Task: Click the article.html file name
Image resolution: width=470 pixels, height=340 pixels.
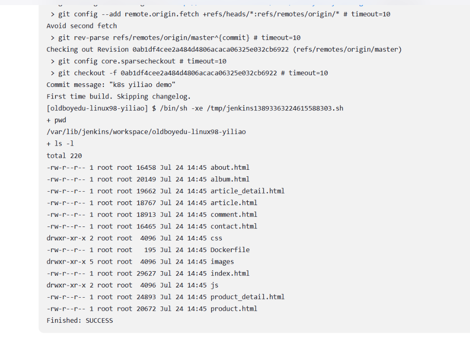Action: (233, 203)
